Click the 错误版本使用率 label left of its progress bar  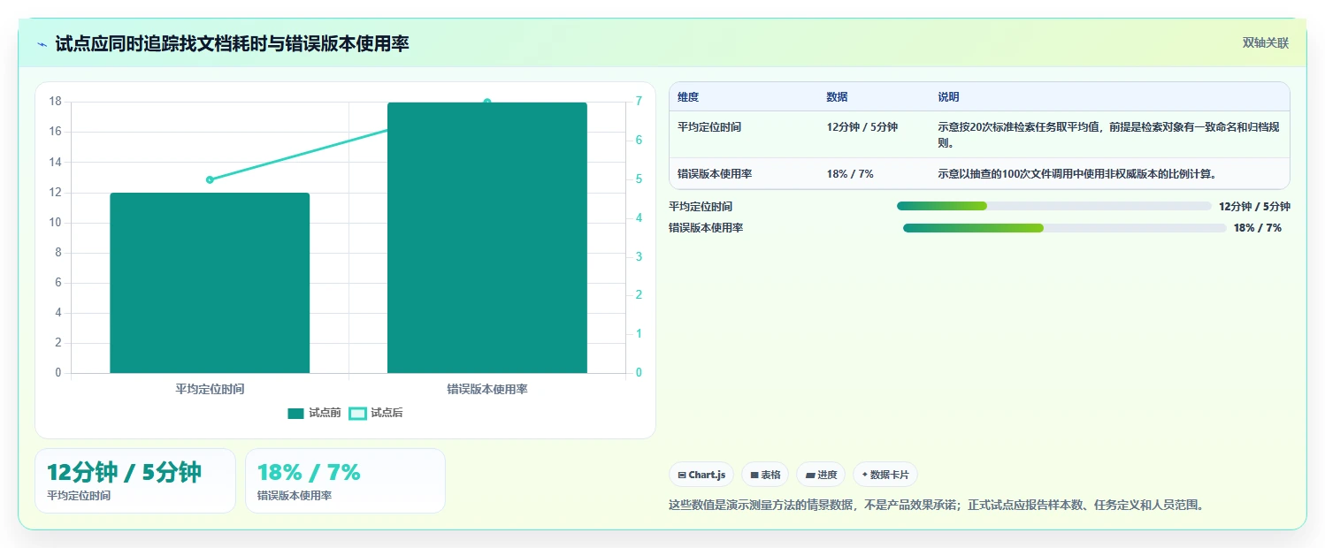706,228
